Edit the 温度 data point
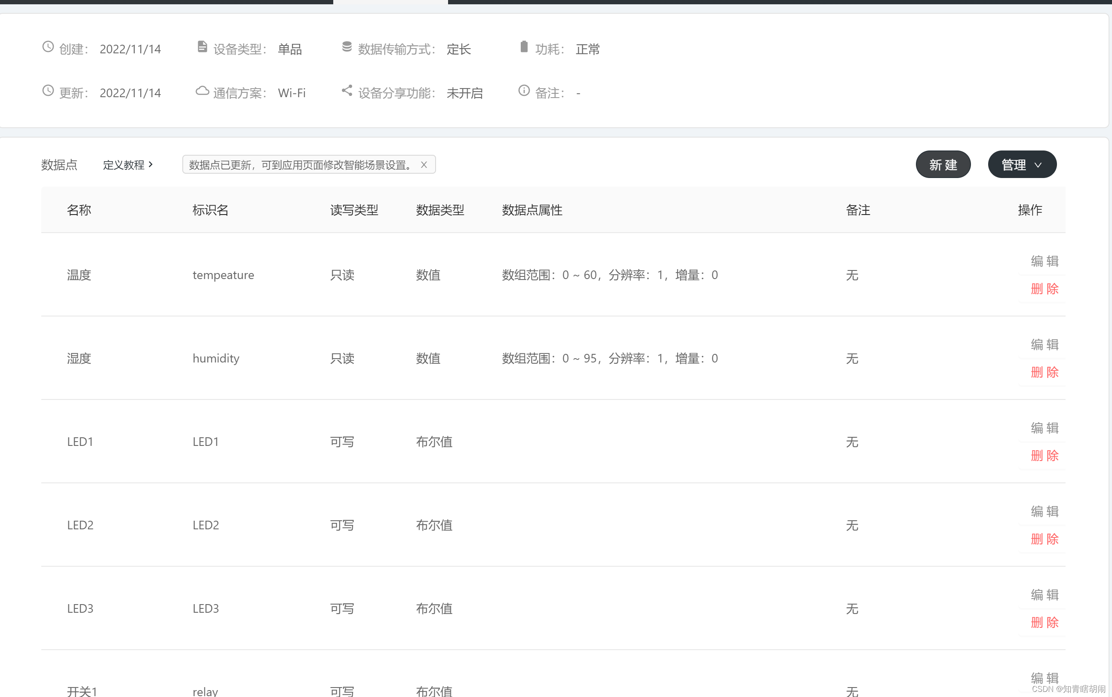The height and width of the screenshot is (697, 1112). 1044,261
